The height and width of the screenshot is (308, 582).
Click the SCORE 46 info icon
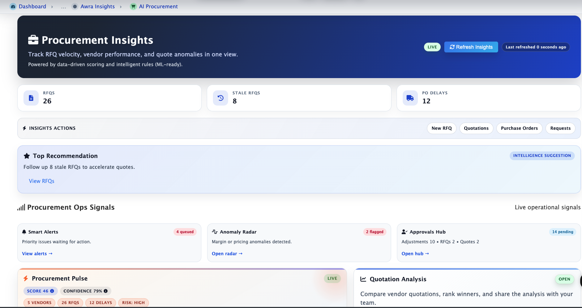52,291
